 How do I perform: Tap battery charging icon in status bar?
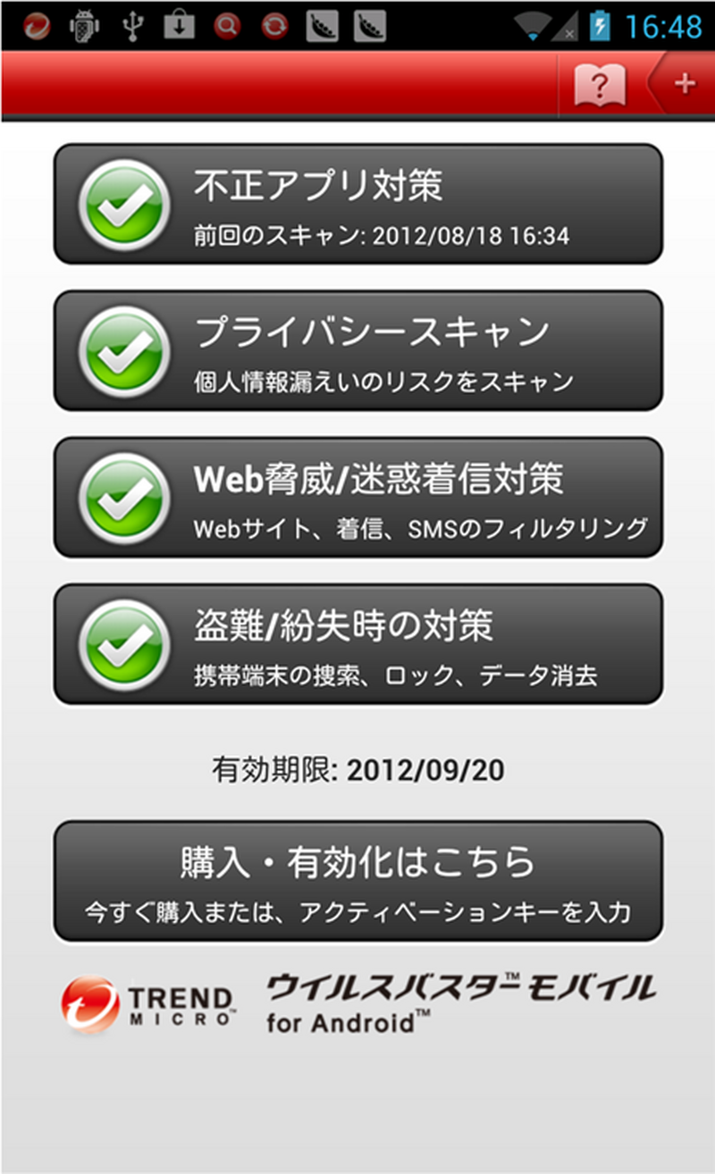click(599, 25)
